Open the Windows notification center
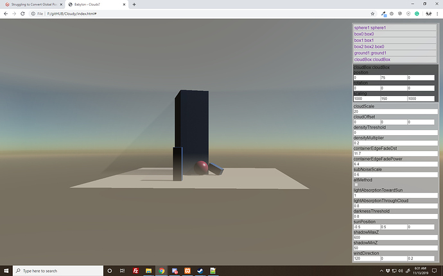The image size is (443, 276). 435,271
